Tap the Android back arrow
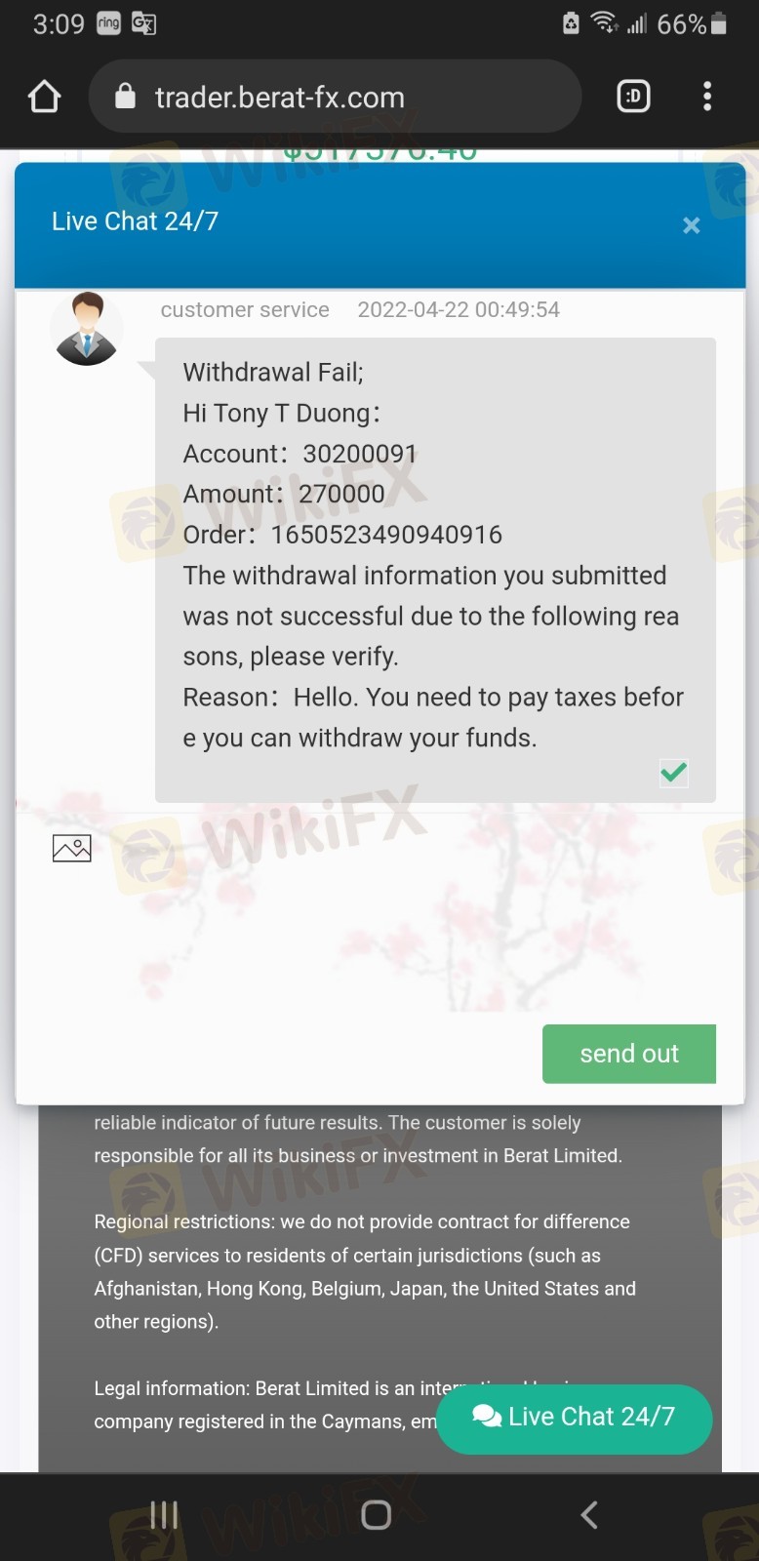The width and height of the screenshot is (759, 1561). [589, 1515]
